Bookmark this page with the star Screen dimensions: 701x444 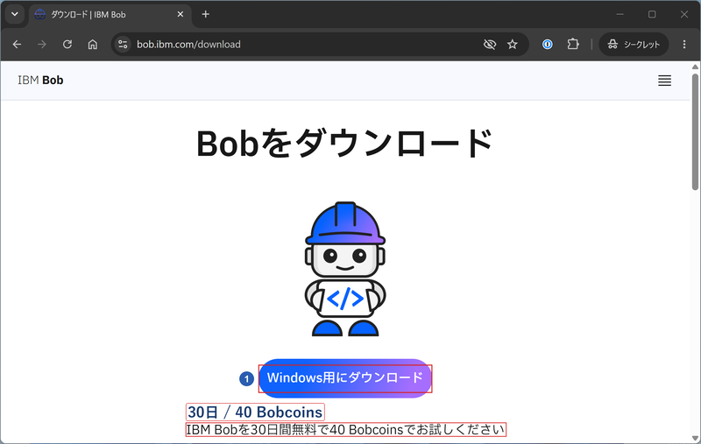click(513, 44)
